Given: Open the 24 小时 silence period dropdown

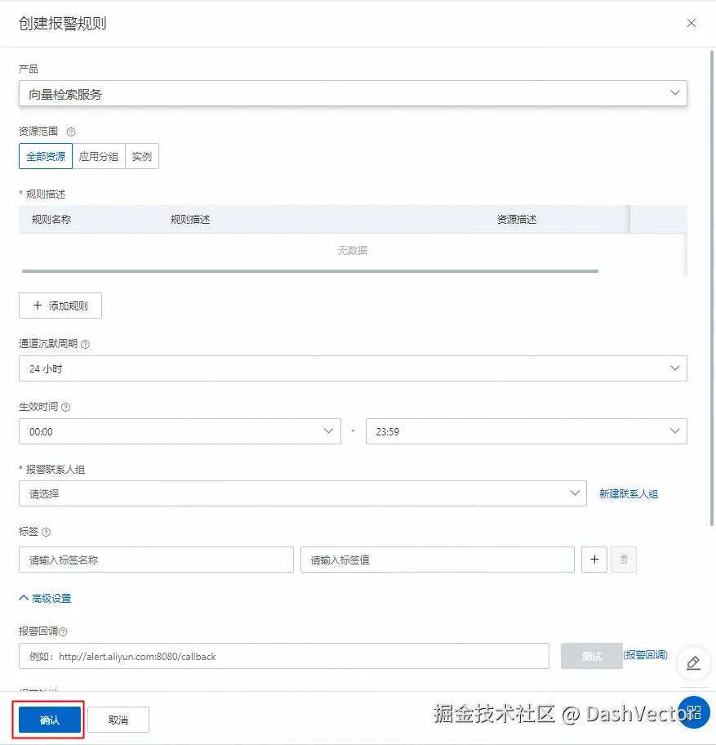Looking at the screenshot, I should pos(351,368).
